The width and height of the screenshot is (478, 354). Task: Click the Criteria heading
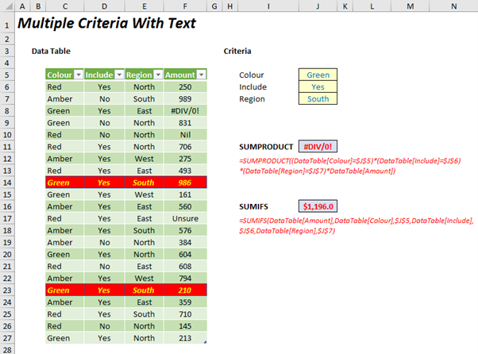tap(237, 51)
